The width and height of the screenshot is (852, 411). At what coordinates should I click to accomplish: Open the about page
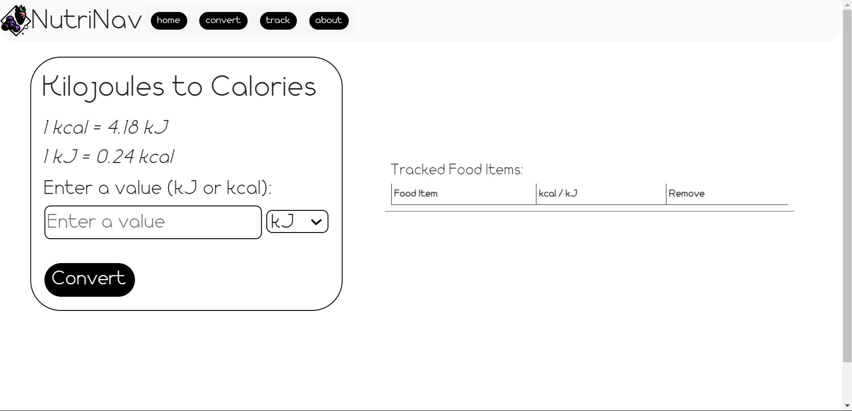coord(329,20)
